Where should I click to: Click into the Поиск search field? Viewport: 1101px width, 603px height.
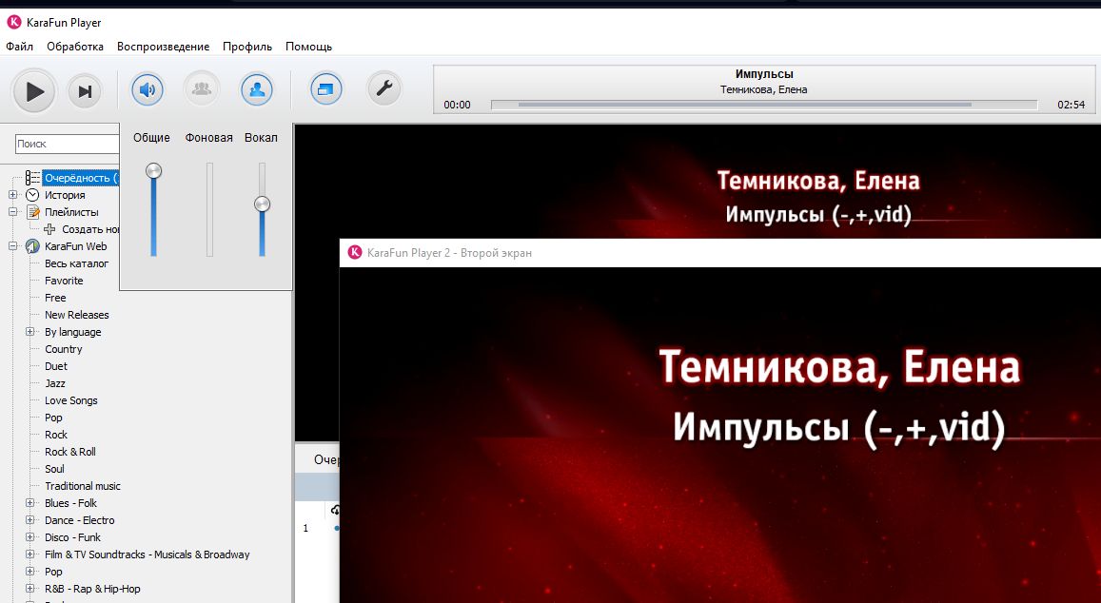[x=68, y=144]
